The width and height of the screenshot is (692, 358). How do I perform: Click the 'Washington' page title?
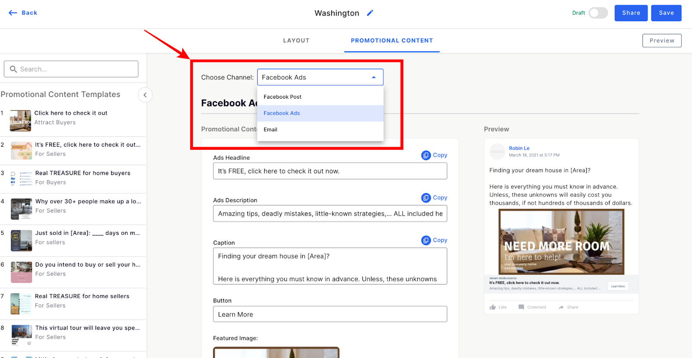[x=337, y=13]
